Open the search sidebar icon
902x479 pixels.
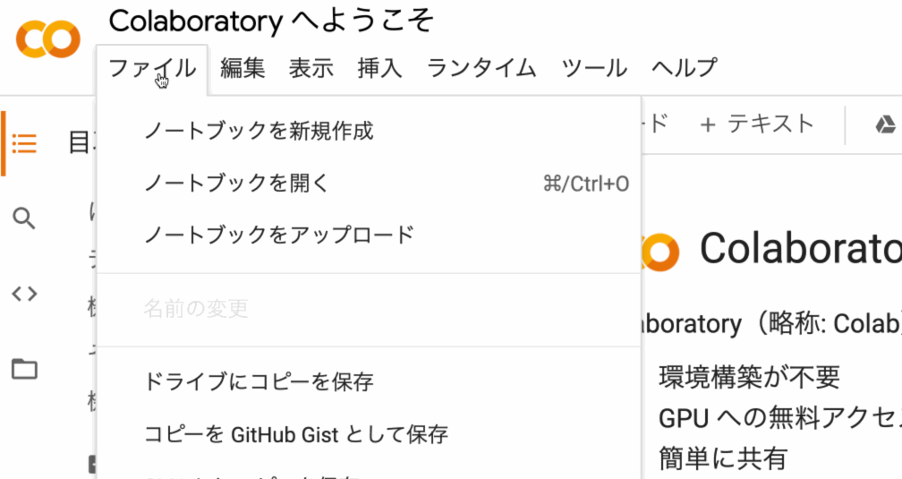coord(24,218)
